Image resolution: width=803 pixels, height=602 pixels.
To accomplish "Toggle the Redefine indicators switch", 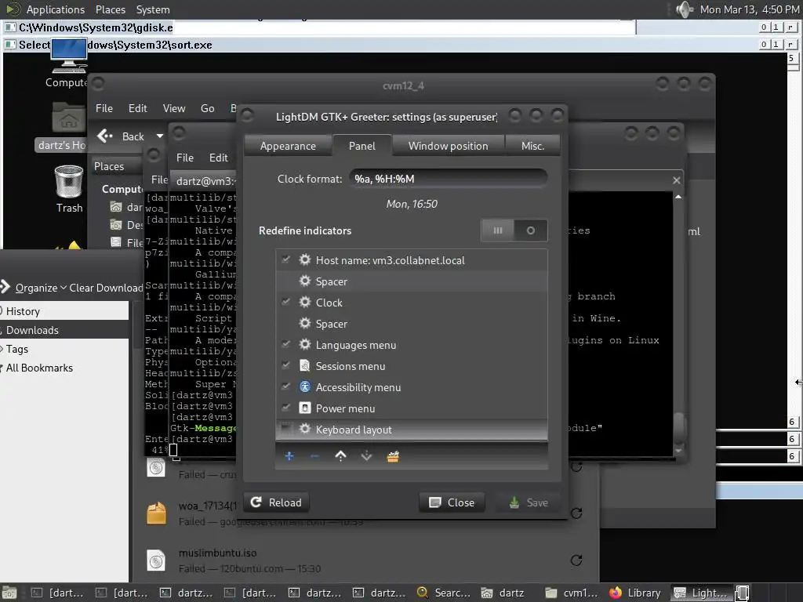I will pyautogui.click(x=514, y=230).
